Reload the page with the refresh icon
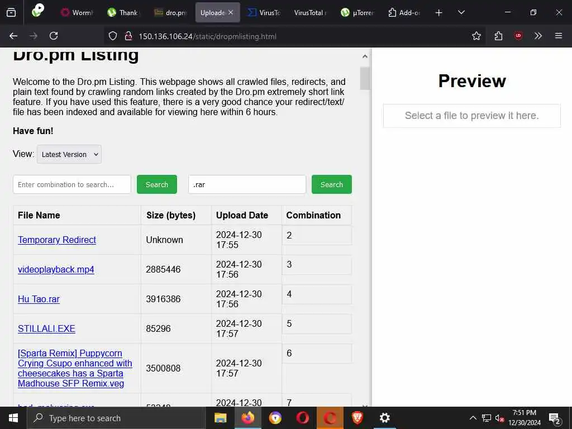The height and width of the screenshot is (429, 572). pyautogui.click(x=54, y=36)
